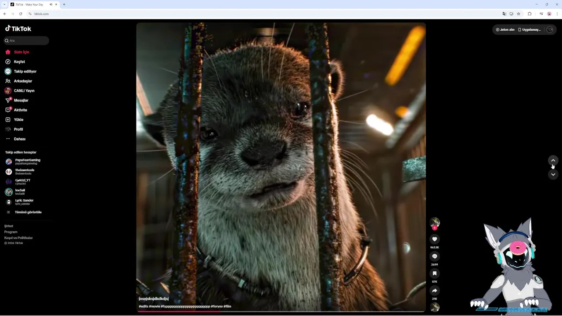This screenshot has height=316, width=562.
Task: Click install app icon in address bar
Action: click(512, 14)
